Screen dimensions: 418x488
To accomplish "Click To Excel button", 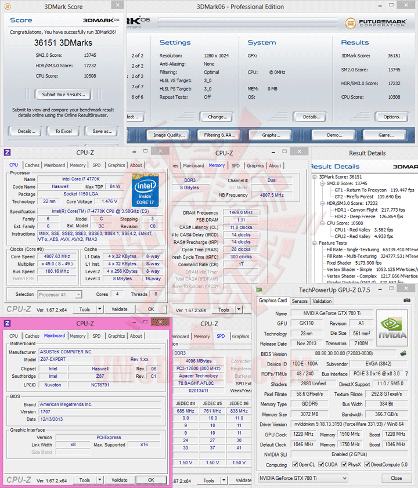I will (63, 131).
